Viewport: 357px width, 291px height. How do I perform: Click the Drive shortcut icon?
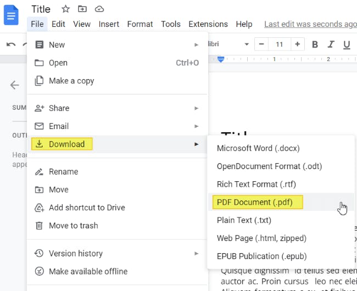tap(39, 208)
